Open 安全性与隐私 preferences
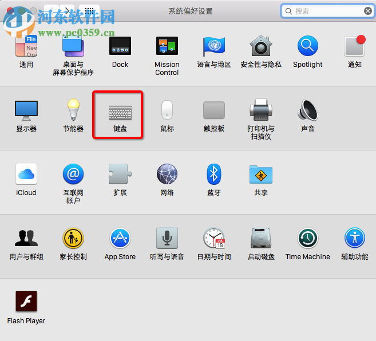Image resolution: width=376 pixels, height=341 pixels. pos(261,46)
